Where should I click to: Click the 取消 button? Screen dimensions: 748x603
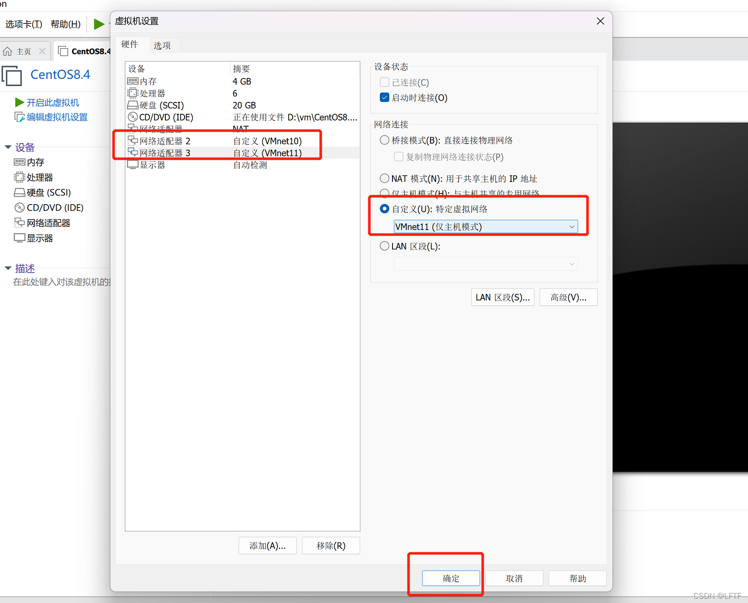(x=514, y=578)
